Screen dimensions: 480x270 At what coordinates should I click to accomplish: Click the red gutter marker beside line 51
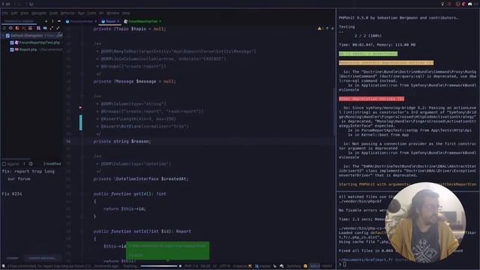[80, 107]
